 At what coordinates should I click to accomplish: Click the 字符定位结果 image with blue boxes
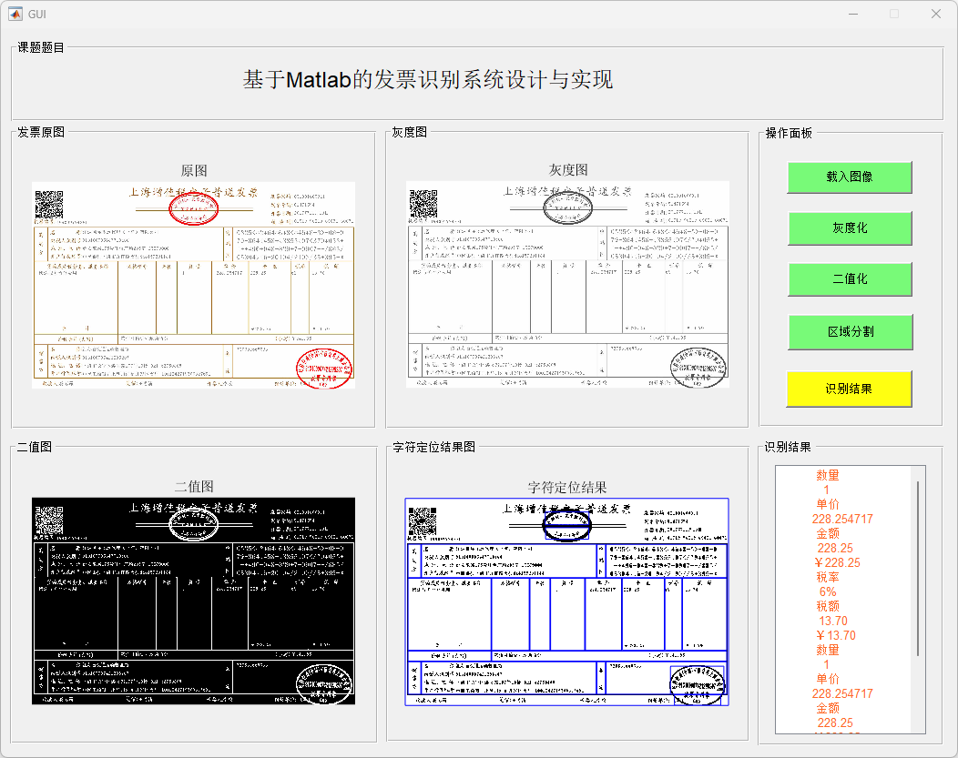click(567, 601)
